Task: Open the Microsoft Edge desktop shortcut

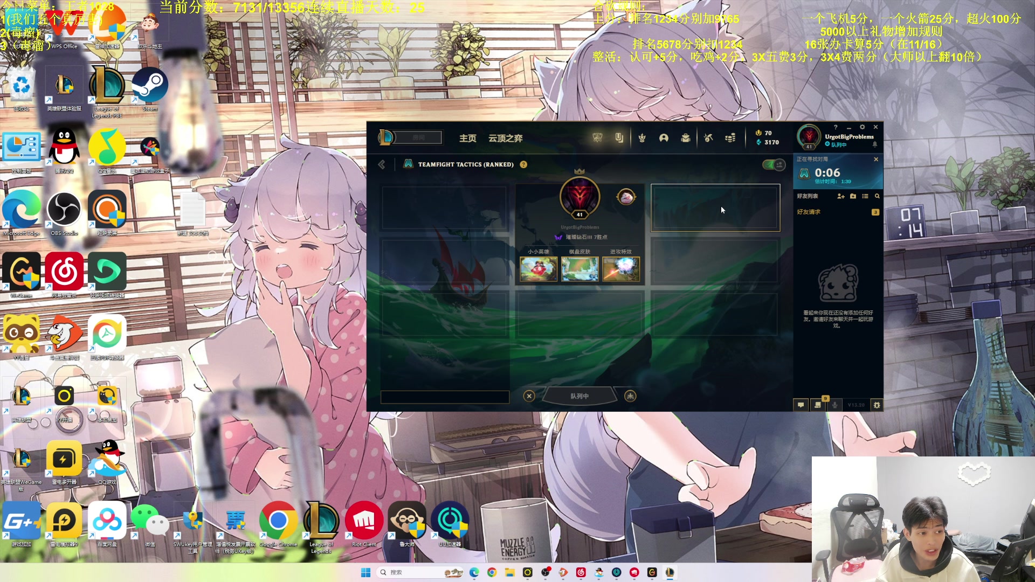Action: click(21, 214)
